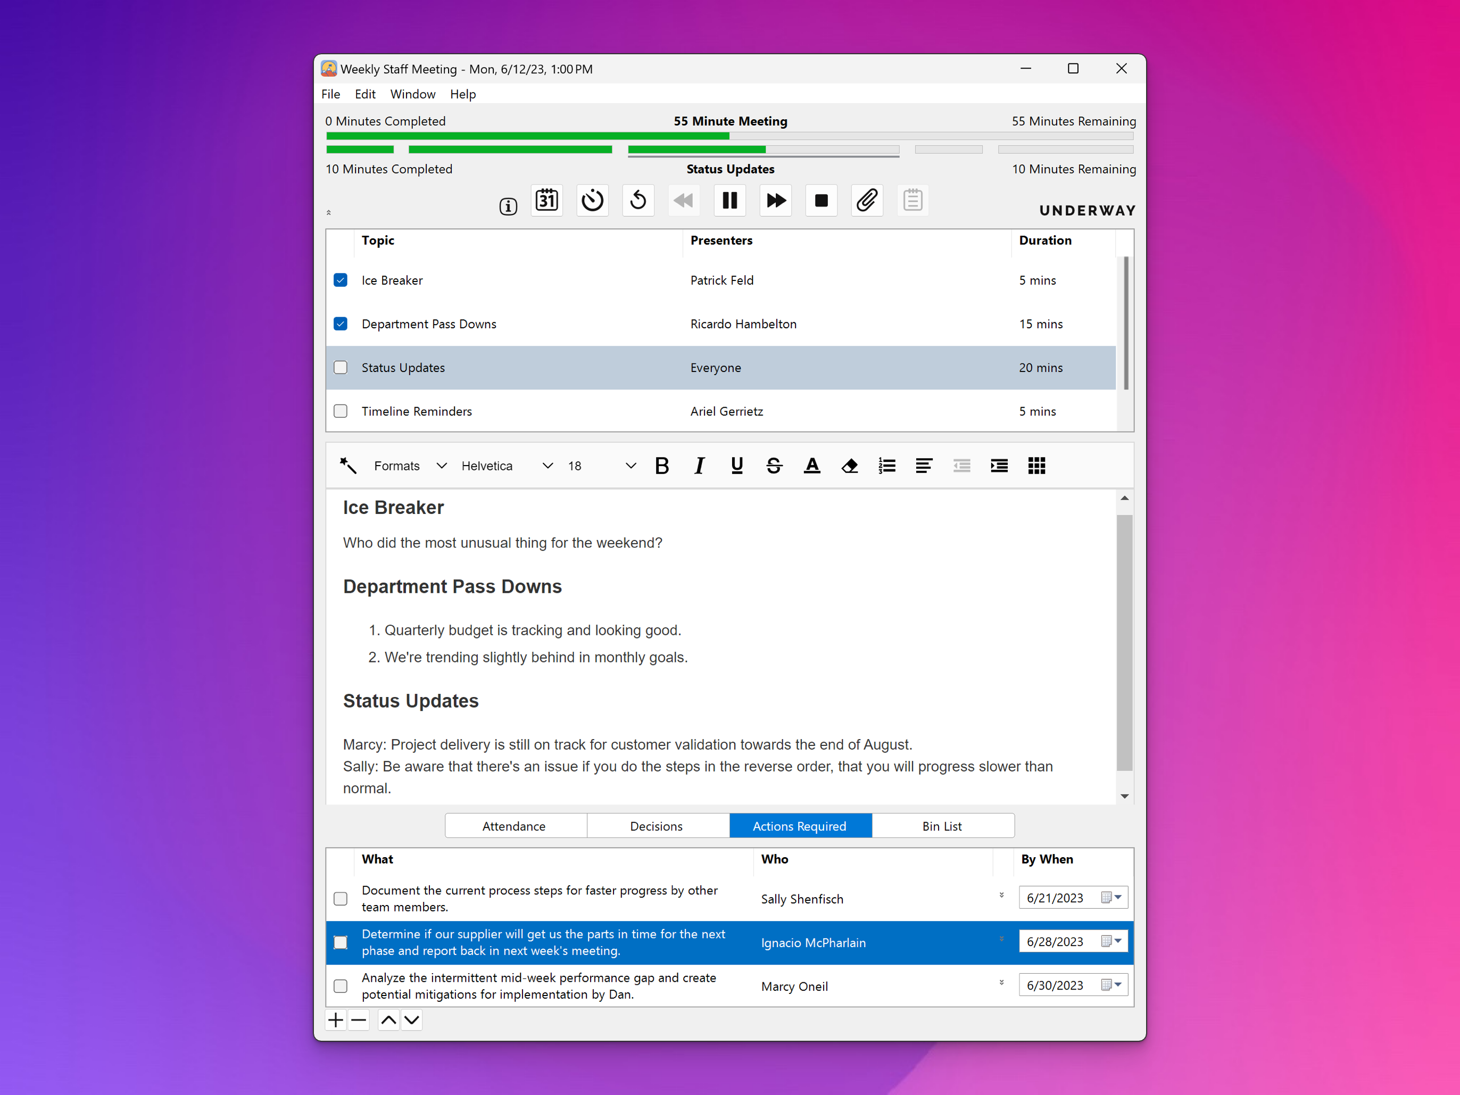Image resolution: width=1460 pixels, height=1095 pixels.
Task: Open the Edit menu
Action: [x=365, y=94]
